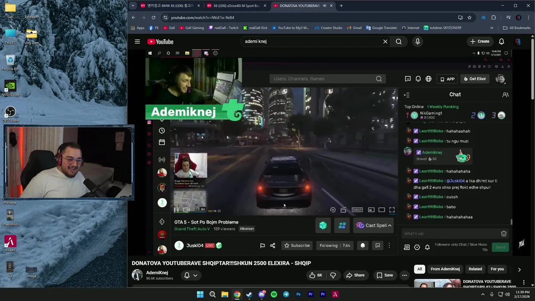Run the YouTube search magnifier button
The image size is (535, 301).
399,41
